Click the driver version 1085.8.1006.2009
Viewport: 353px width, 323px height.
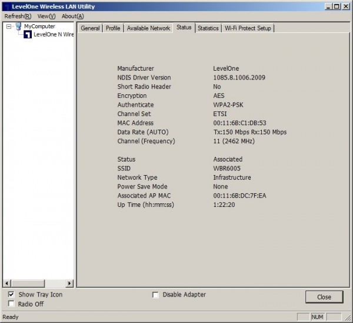[x=239, y=78]
